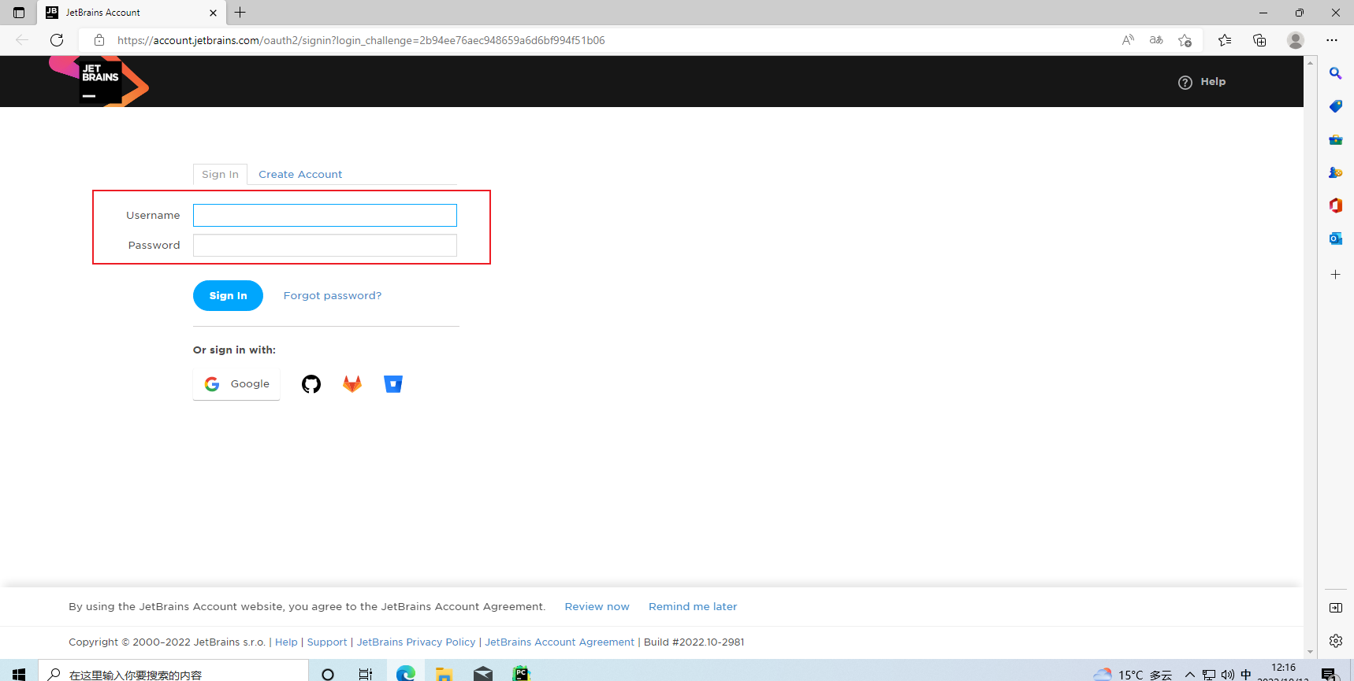1354x681 pixels.
Task: Click the browser back arrow
Action: click(x=22, y=40)
